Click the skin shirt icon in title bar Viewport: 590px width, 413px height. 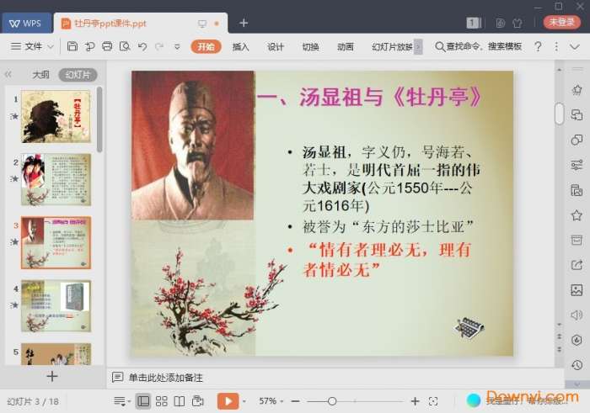(x=518, y=24)
